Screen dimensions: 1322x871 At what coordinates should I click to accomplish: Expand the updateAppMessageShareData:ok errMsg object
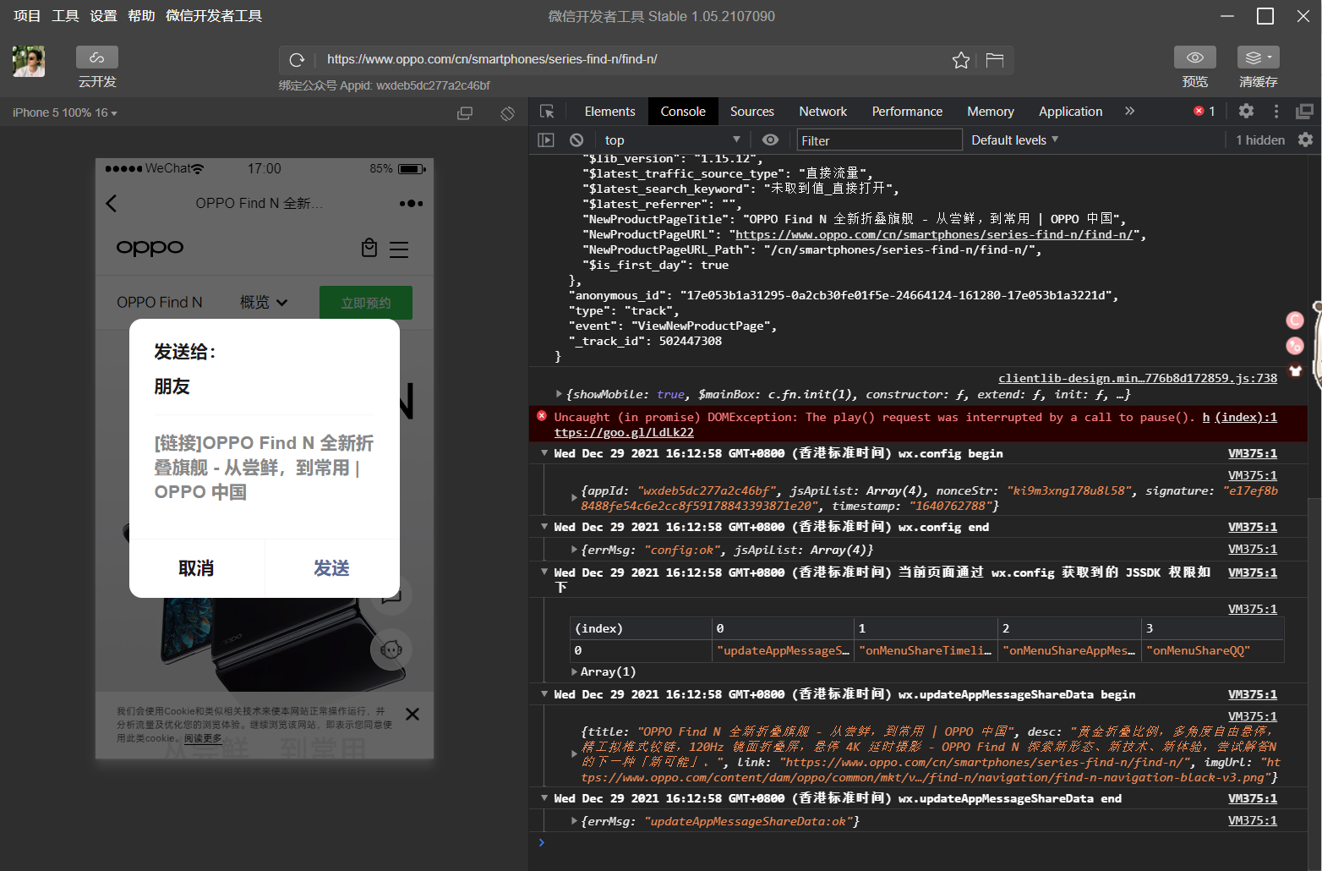pyautogui.click(x=574, y=821)
